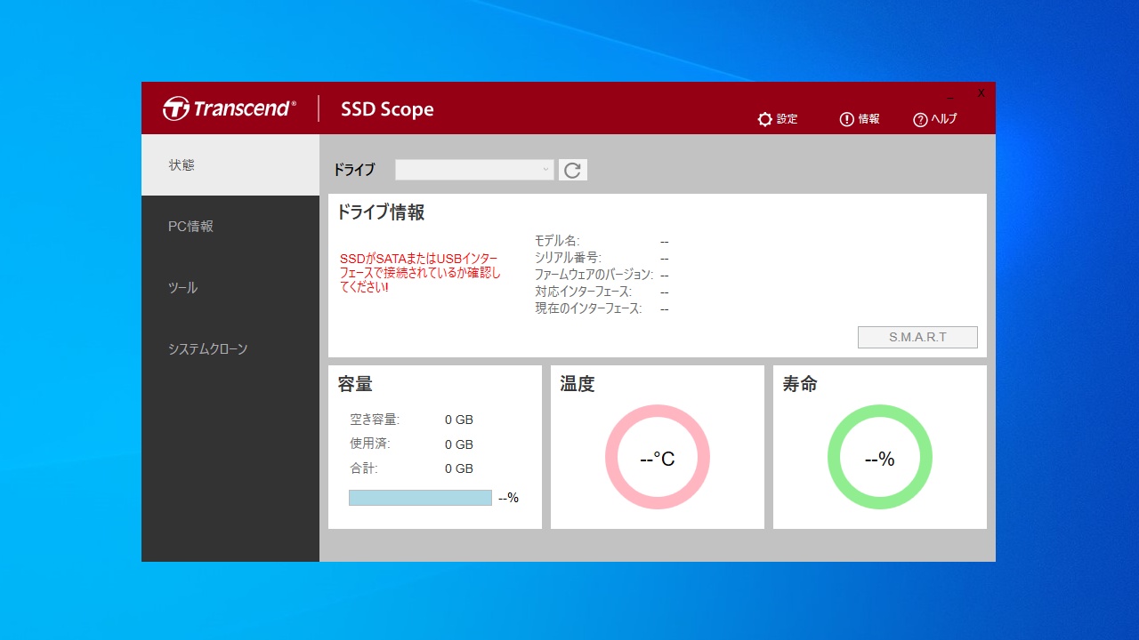
Task: Click the capacity usage progress bar
Action: pos(420,498)
